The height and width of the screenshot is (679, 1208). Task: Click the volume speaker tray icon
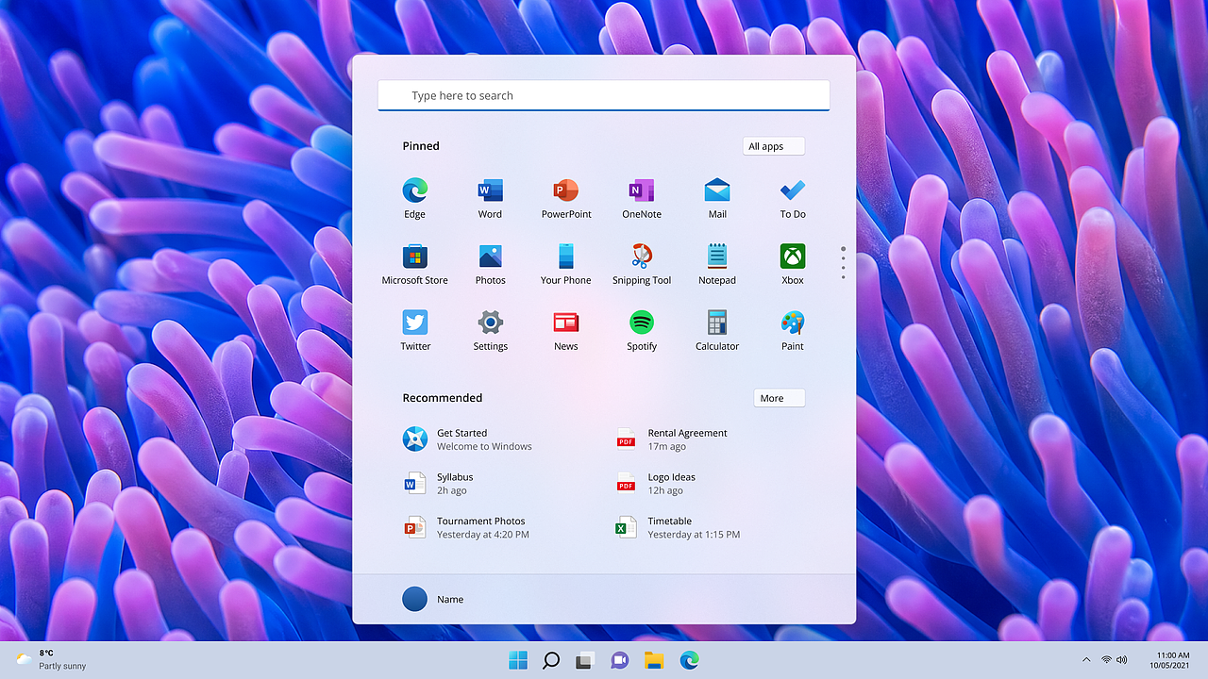(1121, 660)
